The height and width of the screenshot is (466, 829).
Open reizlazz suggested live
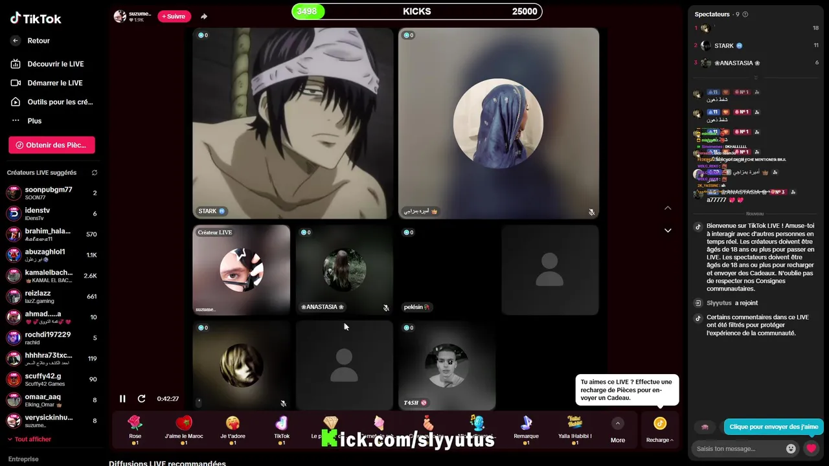click(52, 296)
